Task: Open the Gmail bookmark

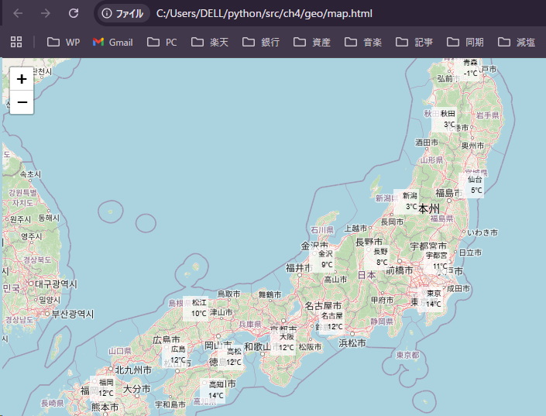Action: (x=112, y=42)
